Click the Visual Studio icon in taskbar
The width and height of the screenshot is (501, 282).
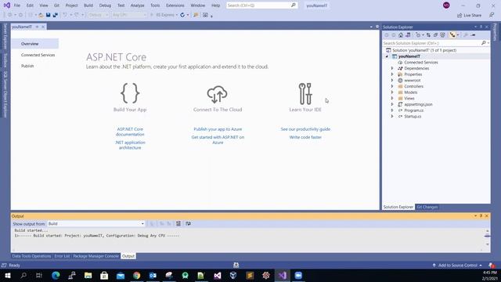click(283, 275)
